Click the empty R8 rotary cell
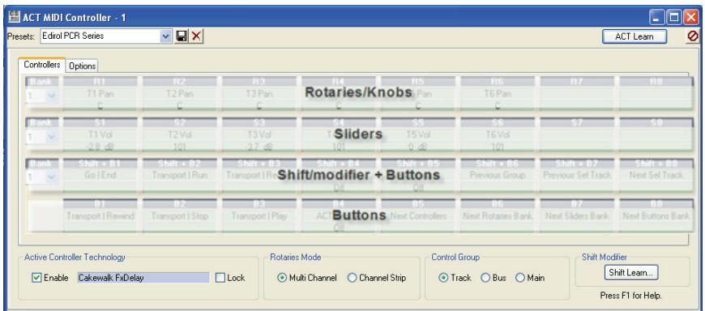705x311 pixels. click(x=656, y=93)
